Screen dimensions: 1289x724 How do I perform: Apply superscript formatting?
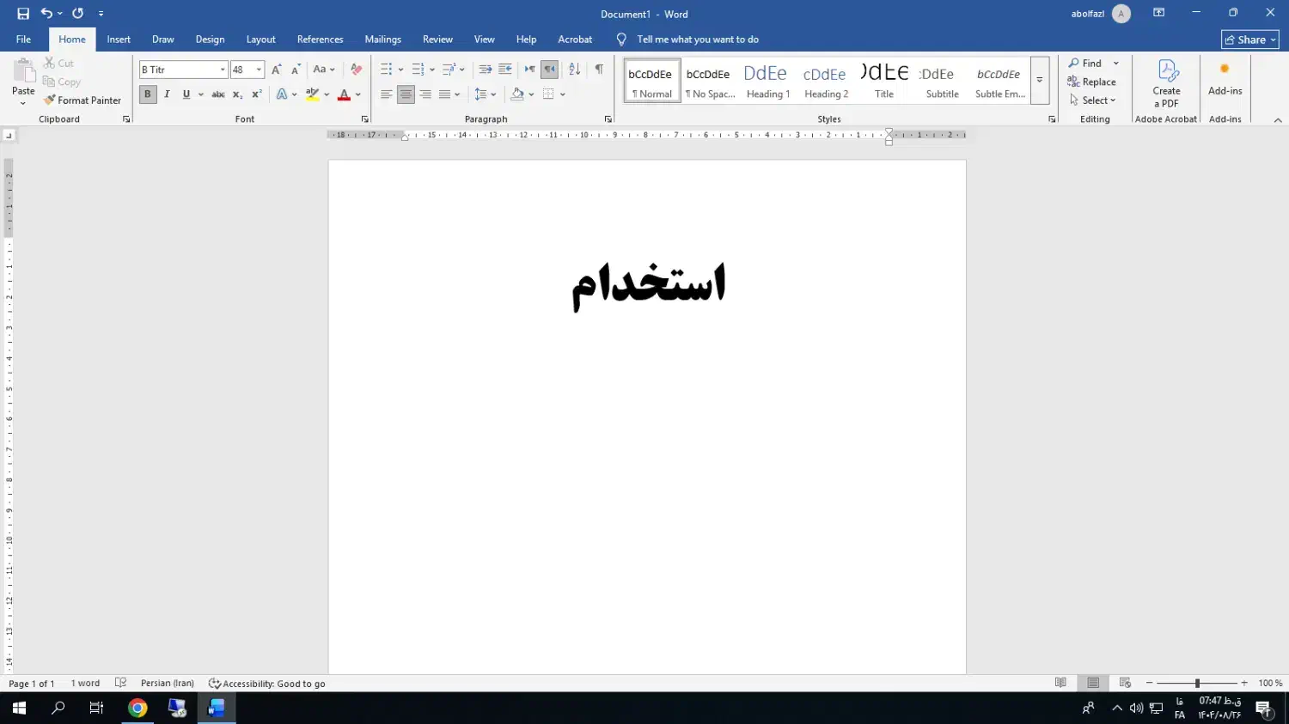(x=256, y=94)
